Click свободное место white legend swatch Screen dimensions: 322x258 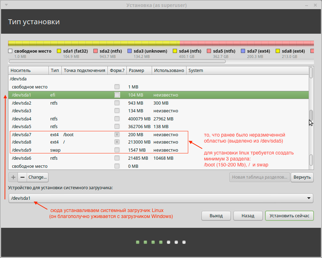click(x=10, y=51)
